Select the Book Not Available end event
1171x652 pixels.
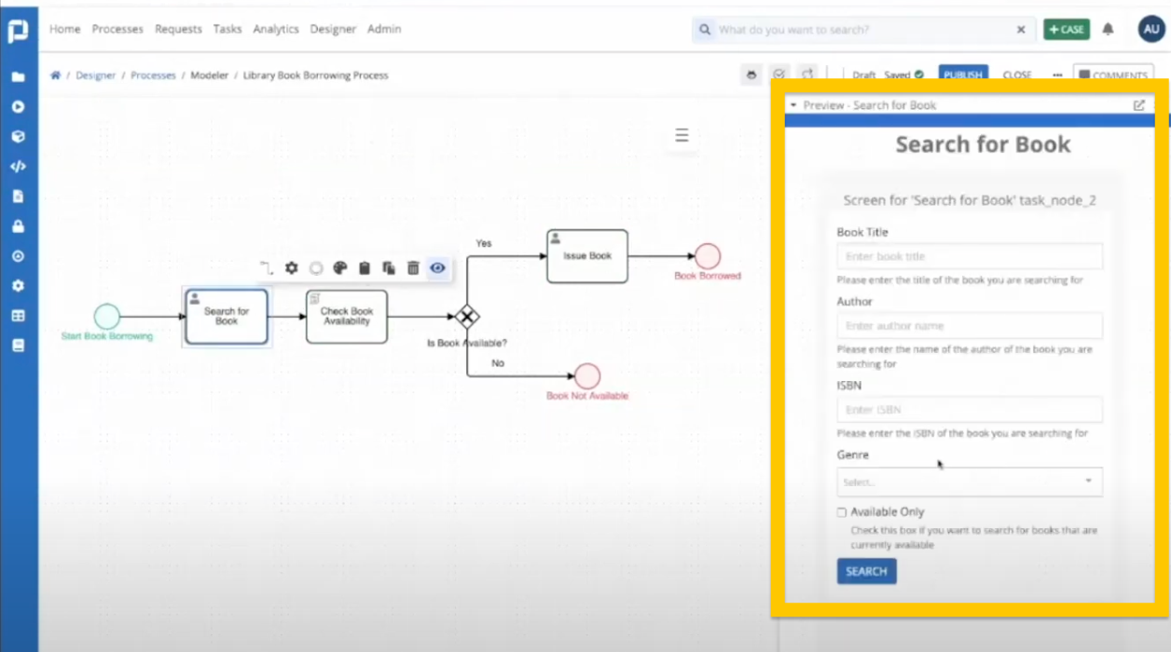(587, 376)
